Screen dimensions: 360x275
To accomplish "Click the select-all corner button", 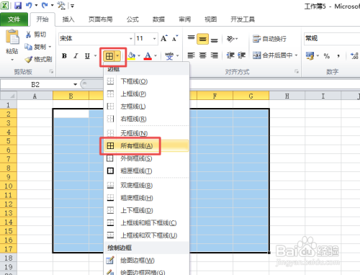I will coord(9,96).
